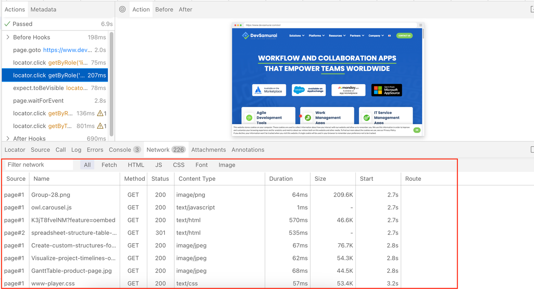The width and height of the screenshot is (534, 289).
Task: Filter network requests by Font
Action: point(202,165)
